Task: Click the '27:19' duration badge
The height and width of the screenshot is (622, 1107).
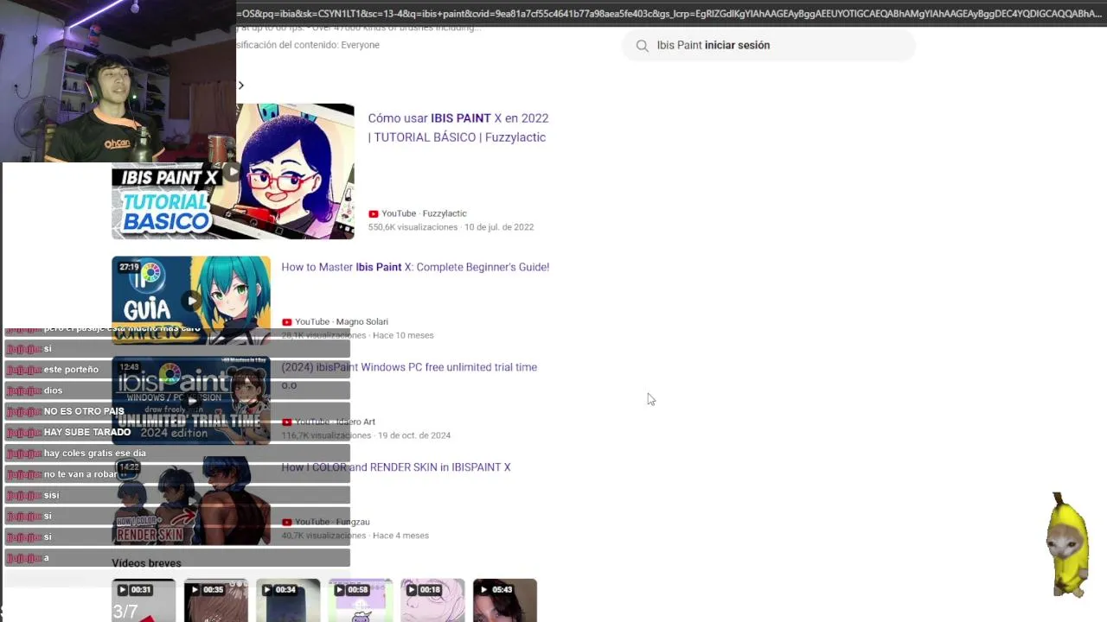Action: click(x=129, y=268)
